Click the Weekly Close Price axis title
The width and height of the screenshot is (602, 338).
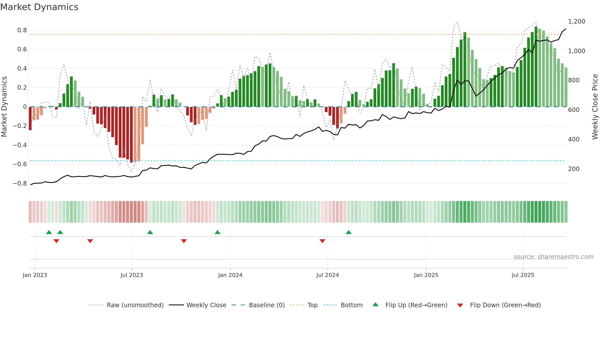click(595, 107)
